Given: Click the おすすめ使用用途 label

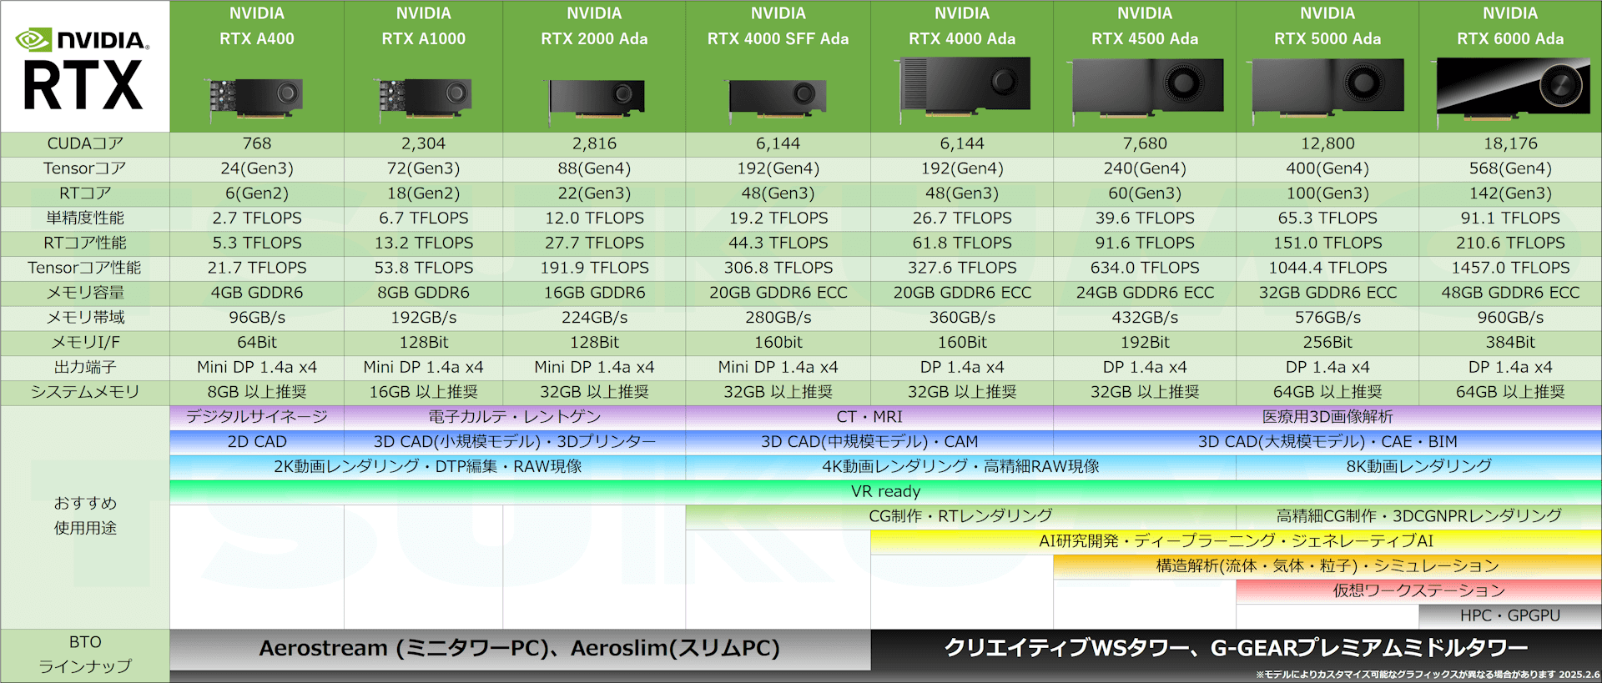Looking at the screenshot, I should (x=85, y=515).
